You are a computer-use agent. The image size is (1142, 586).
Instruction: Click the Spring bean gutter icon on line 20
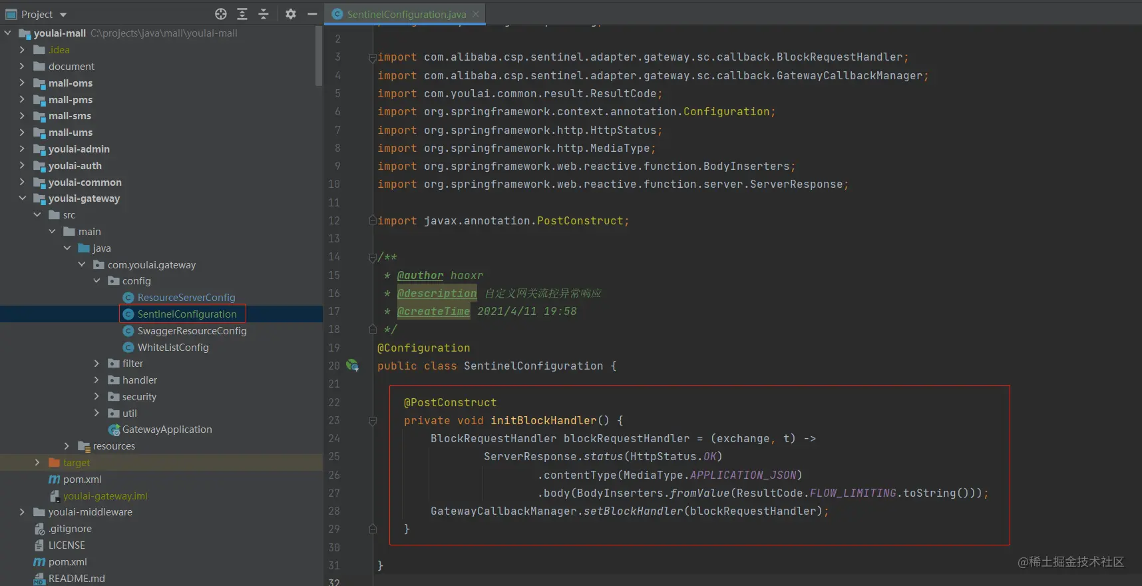(x=352, y=366)
